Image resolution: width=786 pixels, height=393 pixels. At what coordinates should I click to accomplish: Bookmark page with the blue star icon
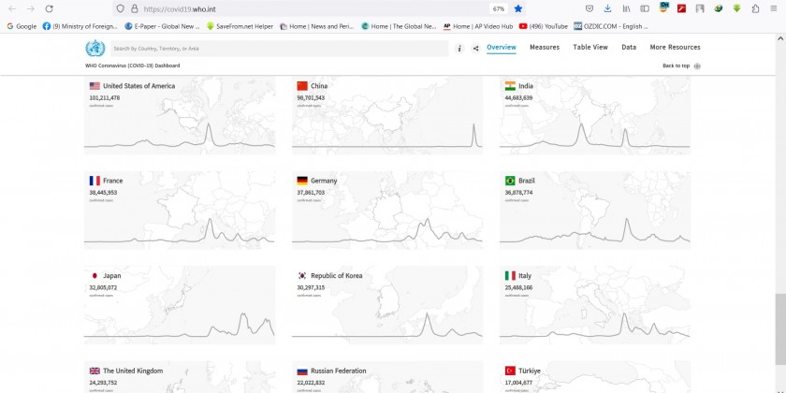517,8
